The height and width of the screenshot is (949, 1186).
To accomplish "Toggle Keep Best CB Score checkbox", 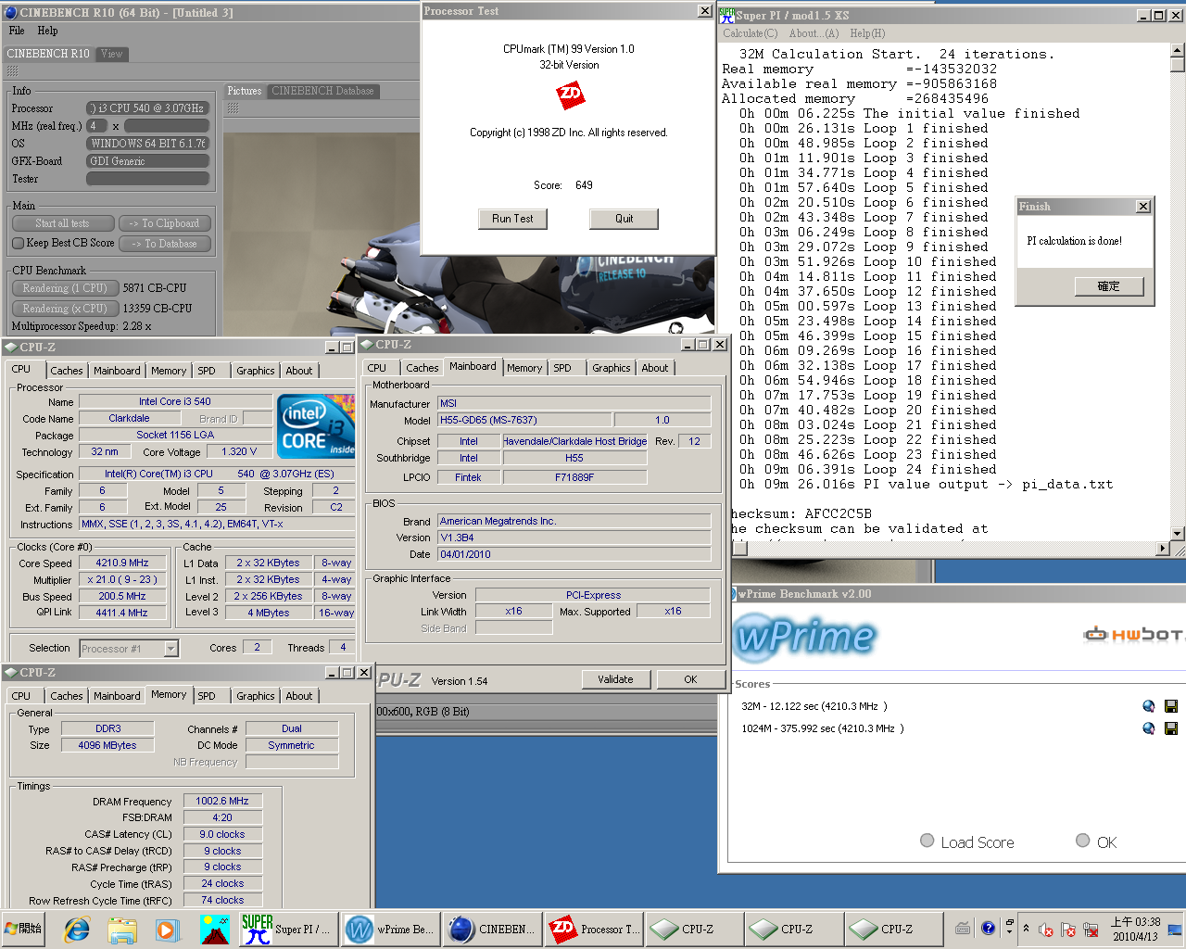I will [x=18, y=243].
